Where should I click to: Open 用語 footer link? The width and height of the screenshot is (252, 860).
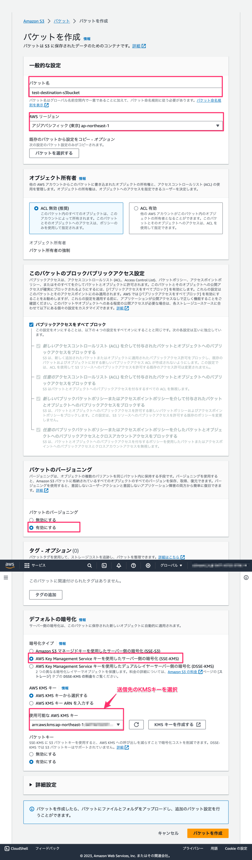(x=214, y=848)
